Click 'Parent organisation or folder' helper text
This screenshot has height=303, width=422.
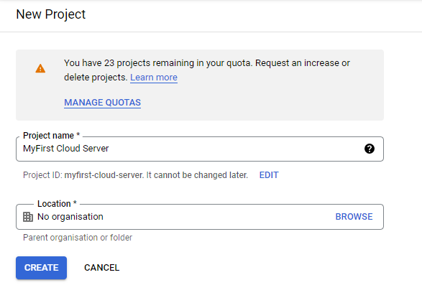point(78,238)
